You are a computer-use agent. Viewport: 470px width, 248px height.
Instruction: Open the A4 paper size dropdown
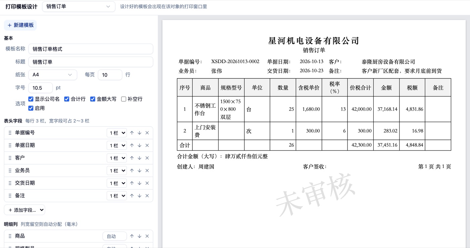tap(53, 75)
